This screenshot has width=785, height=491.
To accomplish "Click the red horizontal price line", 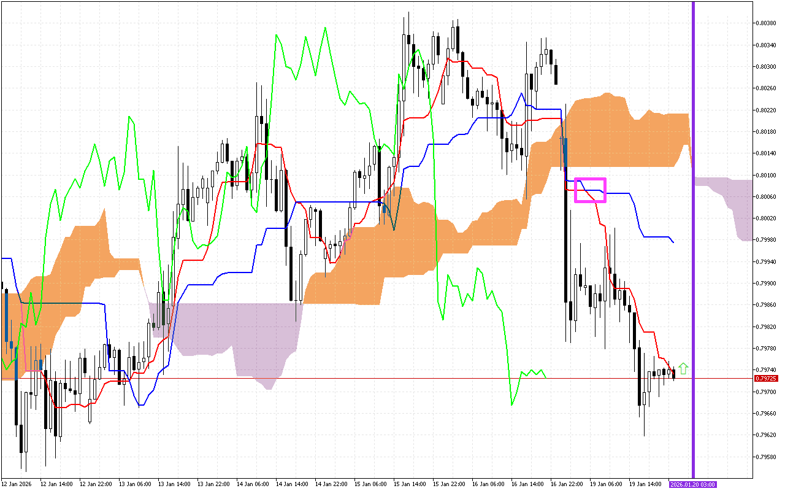I will [368, 379].
